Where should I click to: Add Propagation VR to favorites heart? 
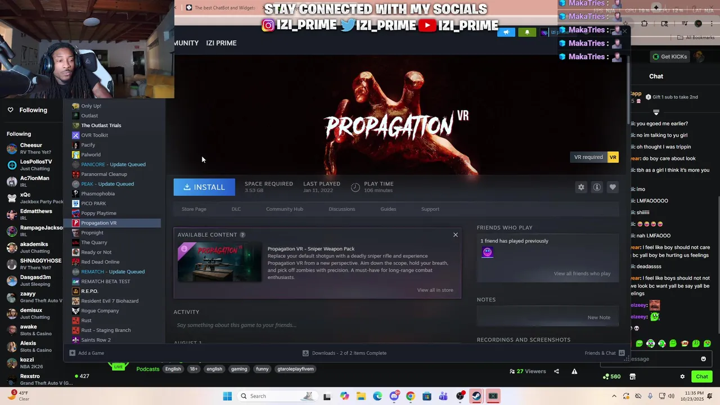point(613,187)
